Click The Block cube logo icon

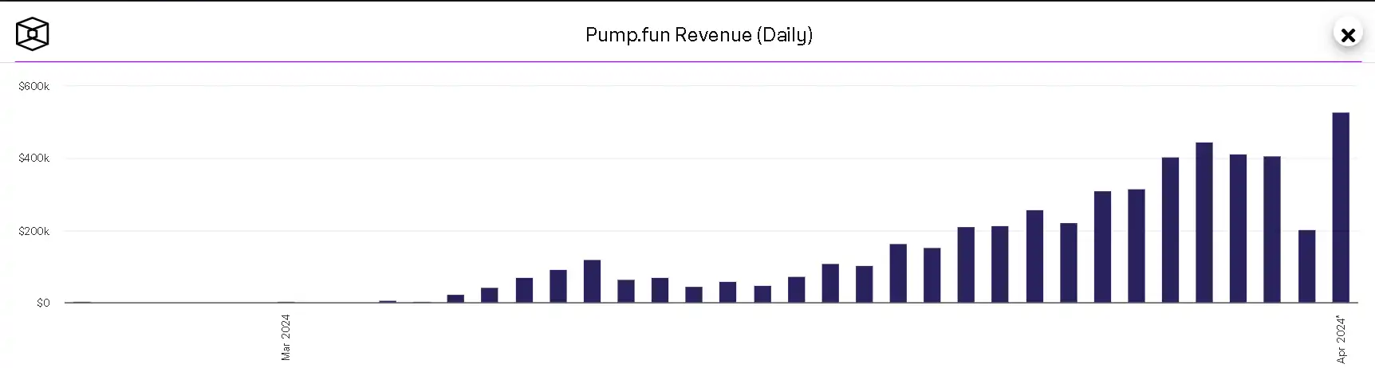(33, 34)
